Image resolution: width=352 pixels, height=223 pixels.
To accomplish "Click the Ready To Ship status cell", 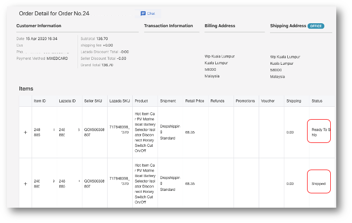I will [x=319, y=132].
